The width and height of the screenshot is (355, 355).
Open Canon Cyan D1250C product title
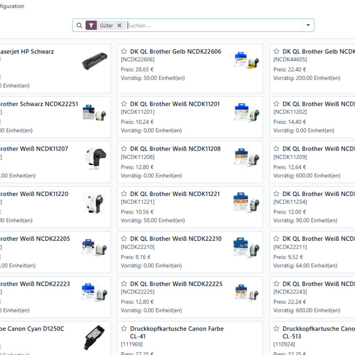[x=32, y=329]
